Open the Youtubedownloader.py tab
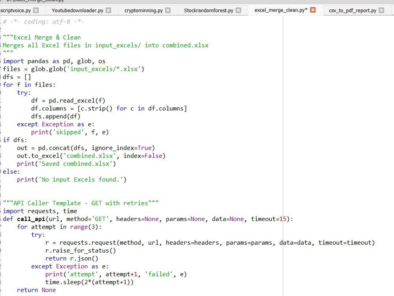394x296 pixels. [x=77, y=11]
